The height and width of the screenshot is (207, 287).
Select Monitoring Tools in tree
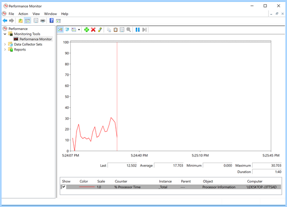point(27,34)
